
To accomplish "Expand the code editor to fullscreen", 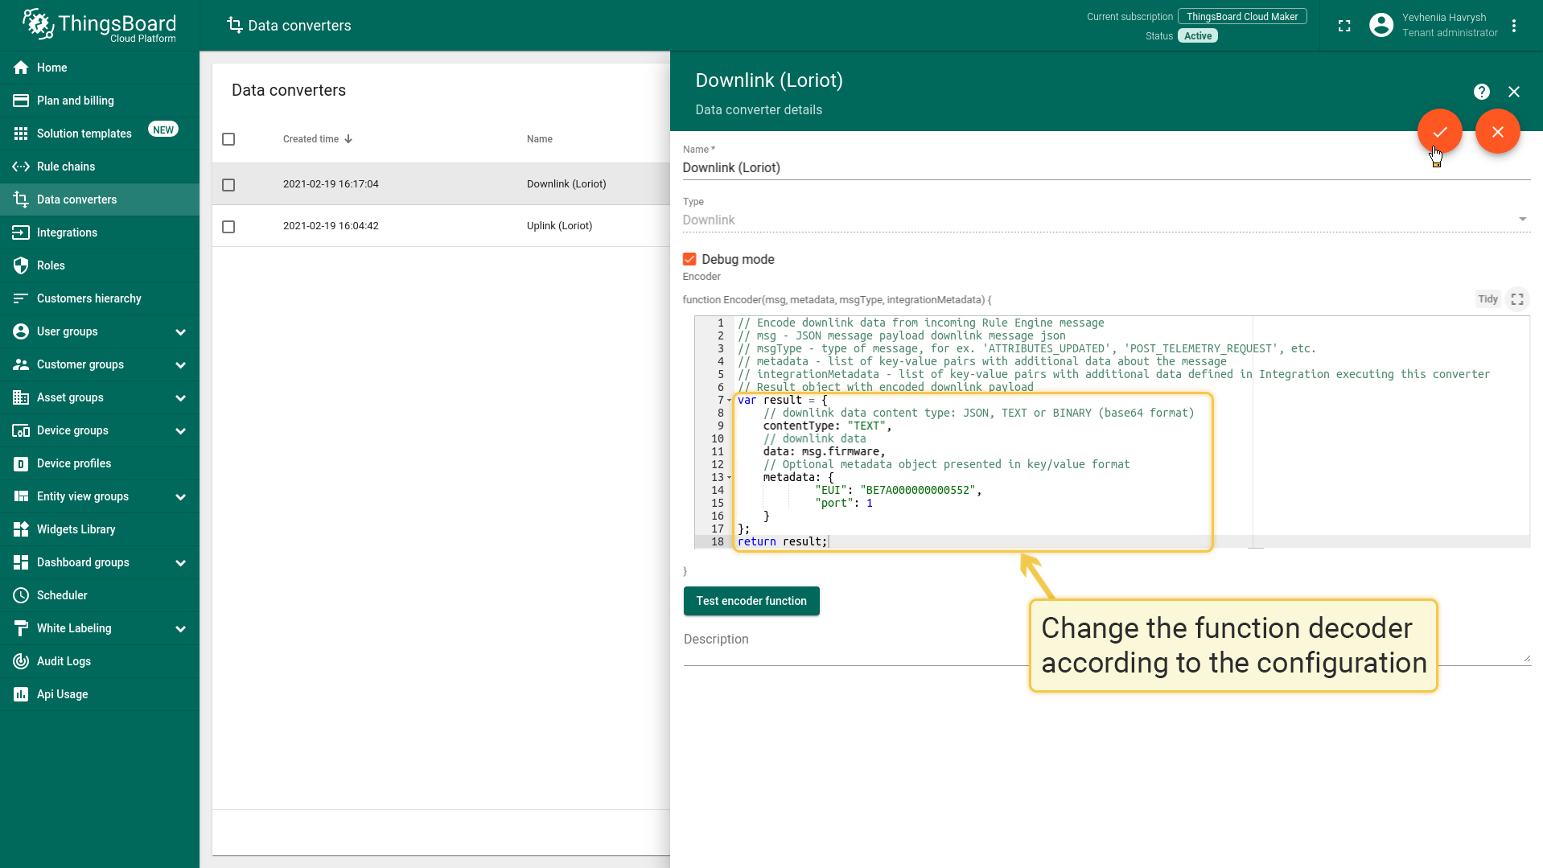I will coord(1517,299).
